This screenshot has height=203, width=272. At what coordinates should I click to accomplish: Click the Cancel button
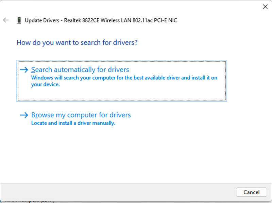pos(251,192)
